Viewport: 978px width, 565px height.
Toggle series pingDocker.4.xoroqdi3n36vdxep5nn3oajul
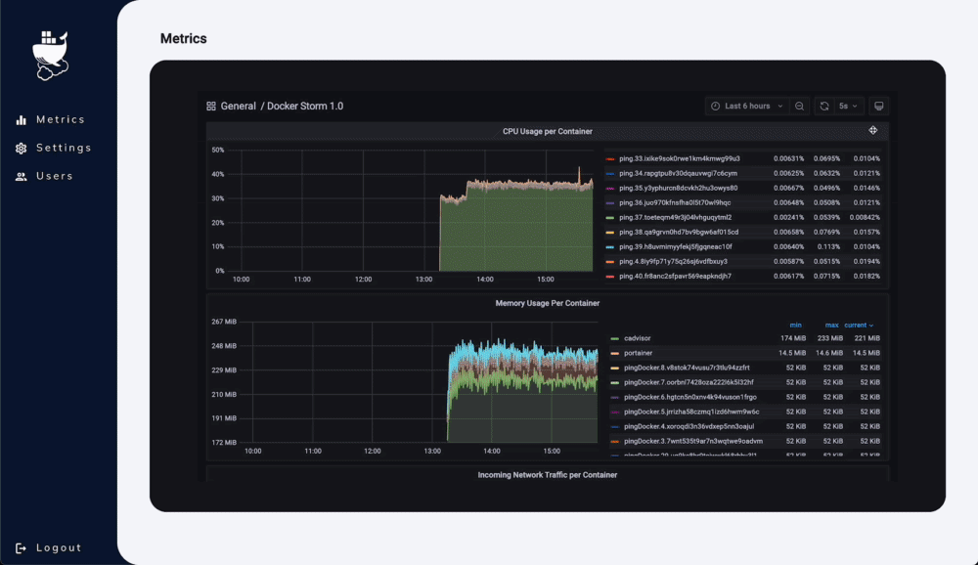[x=689, y=426]
